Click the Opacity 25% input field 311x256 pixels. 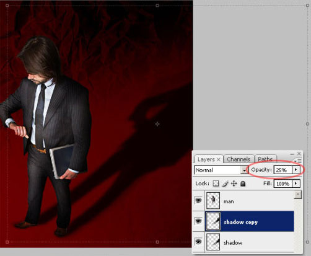pos(283,170)
